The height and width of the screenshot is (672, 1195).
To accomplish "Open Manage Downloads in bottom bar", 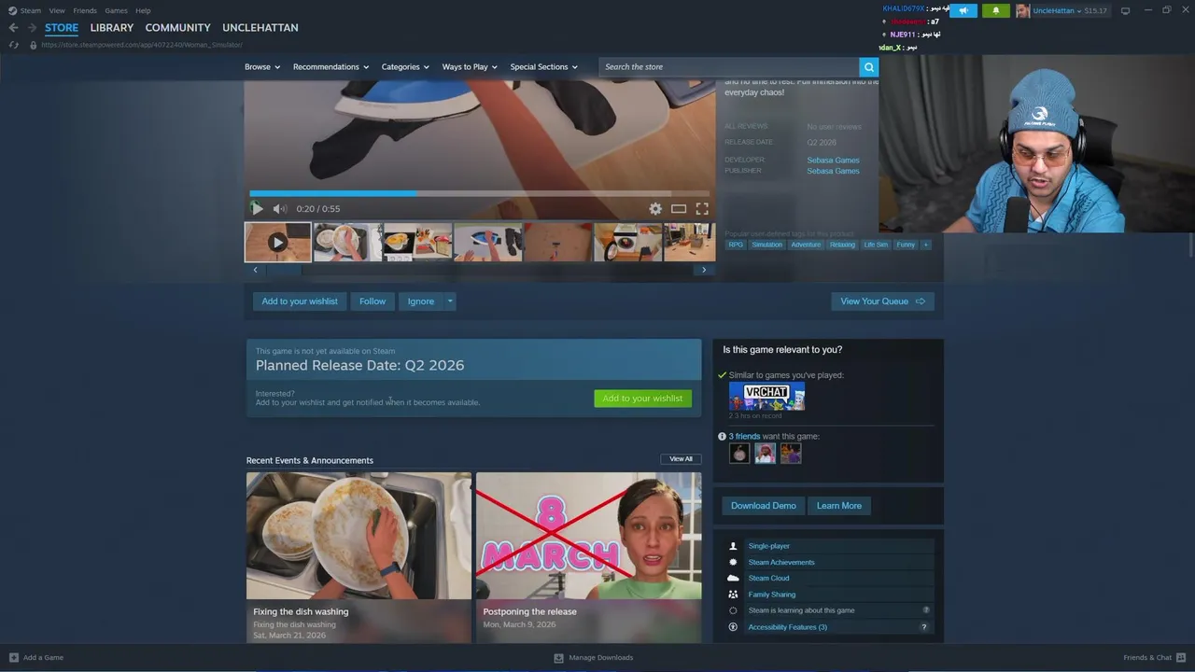I will [x=594, y=658].
